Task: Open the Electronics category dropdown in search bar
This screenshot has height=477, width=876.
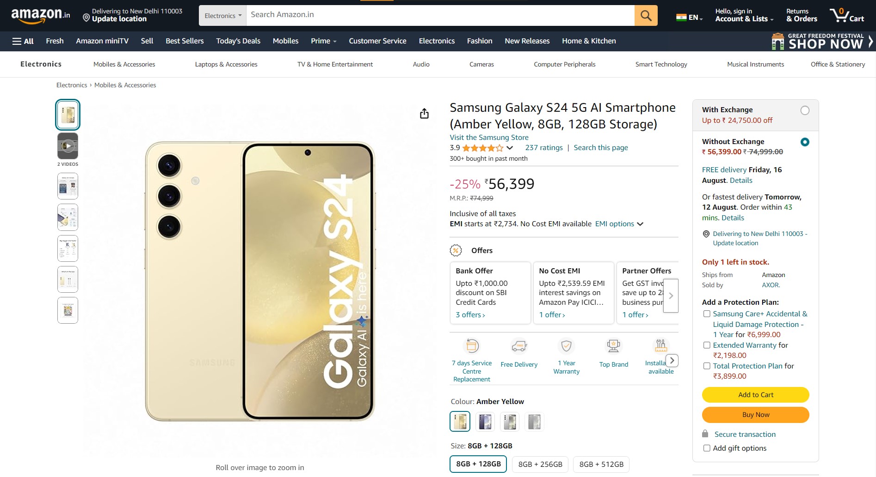Action: pyautogui.click(x=222, y=14)
